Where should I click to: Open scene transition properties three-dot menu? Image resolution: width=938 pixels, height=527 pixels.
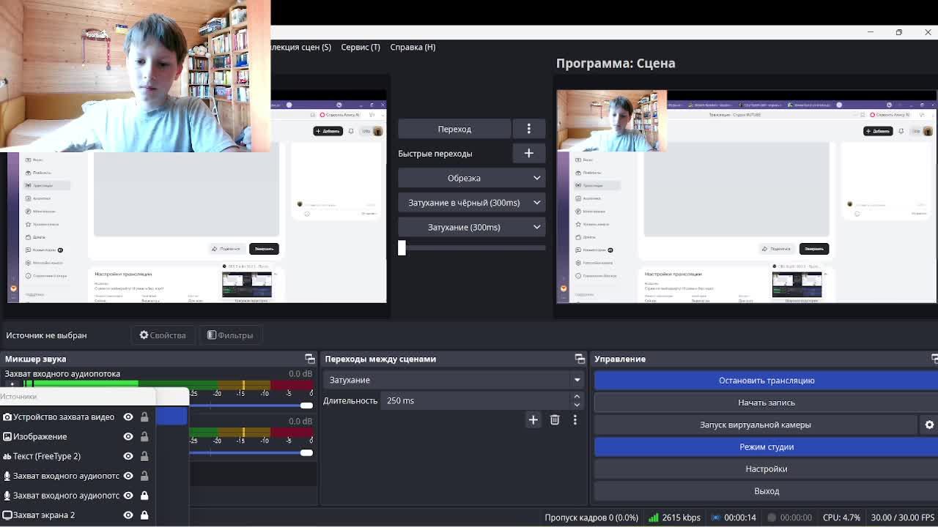[x=575, y=419]
